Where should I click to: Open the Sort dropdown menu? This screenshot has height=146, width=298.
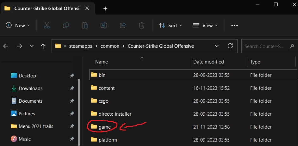pyautogui.click(x=170, y=26)
